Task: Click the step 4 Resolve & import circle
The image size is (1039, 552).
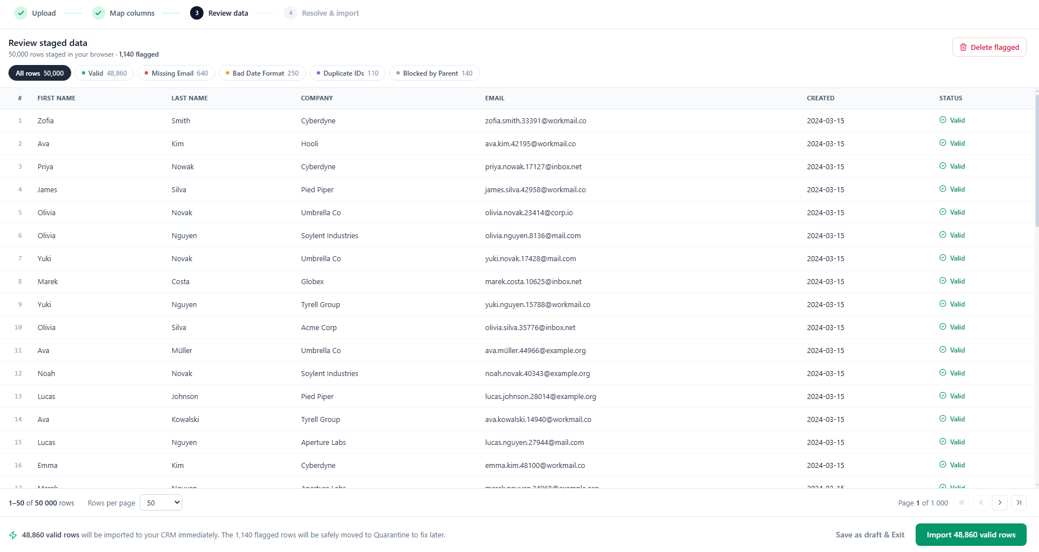Action: (290, 13)
